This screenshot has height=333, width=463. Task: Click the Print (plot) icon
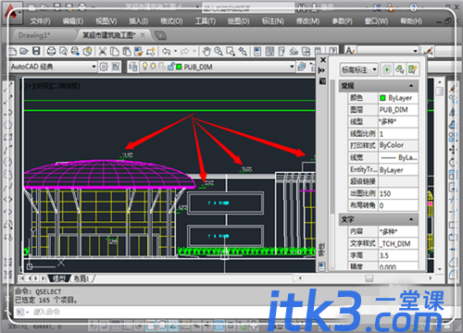51,51
